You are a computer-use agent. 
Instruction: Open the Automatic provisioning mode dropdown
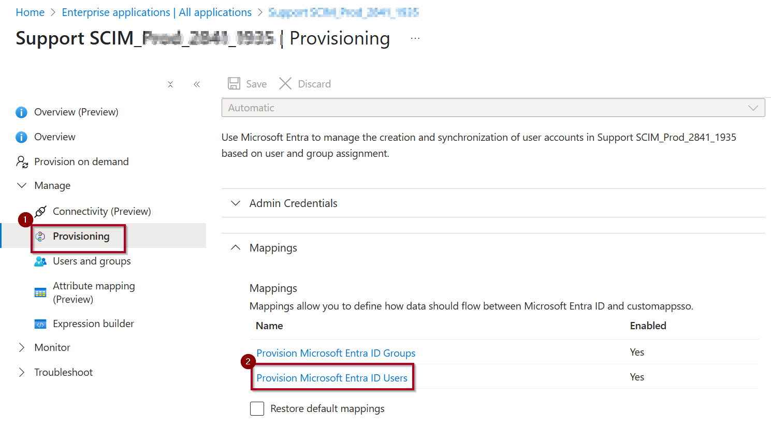pos(493,108)
